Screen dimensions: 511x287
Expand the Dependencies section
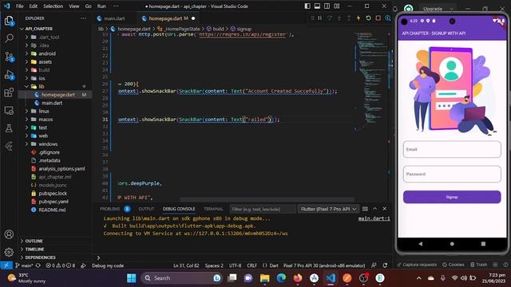click(x=40, y=258)
